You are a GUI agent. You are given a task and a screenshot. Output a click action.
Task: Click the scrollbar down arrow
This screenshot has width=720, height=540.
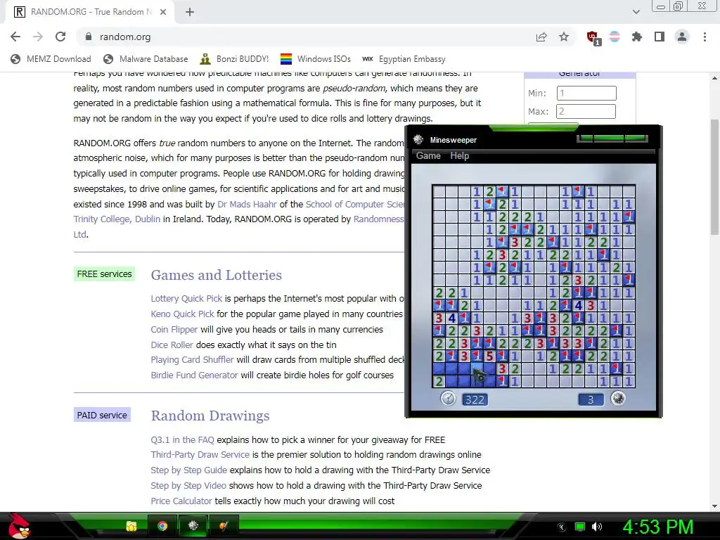pyautogui.click(x=714, y=506)
